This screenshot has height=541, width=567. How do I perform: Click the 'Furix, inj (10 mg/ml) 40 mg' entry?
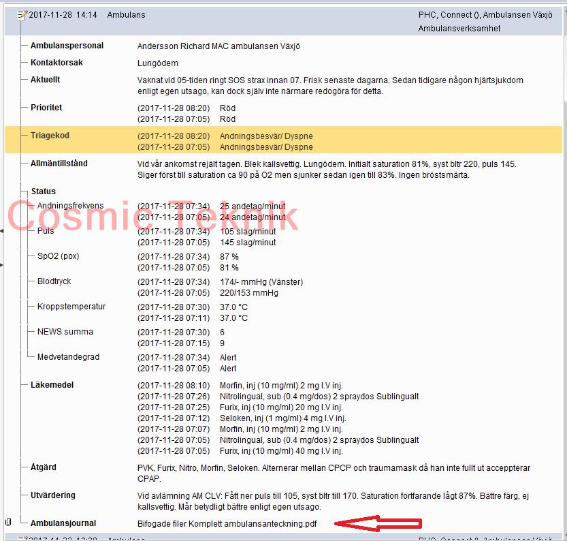[x=281, y=451]
